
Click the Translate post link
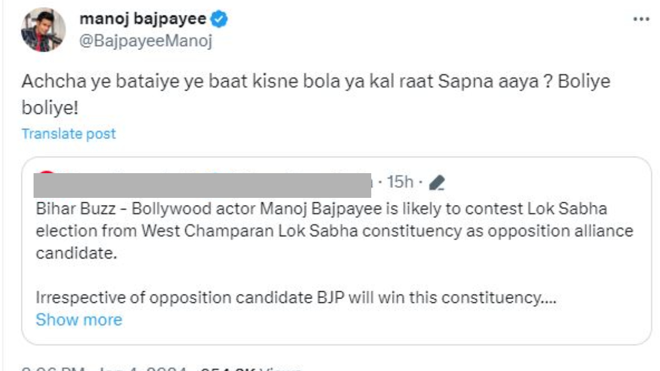click(x=69, y=134)
